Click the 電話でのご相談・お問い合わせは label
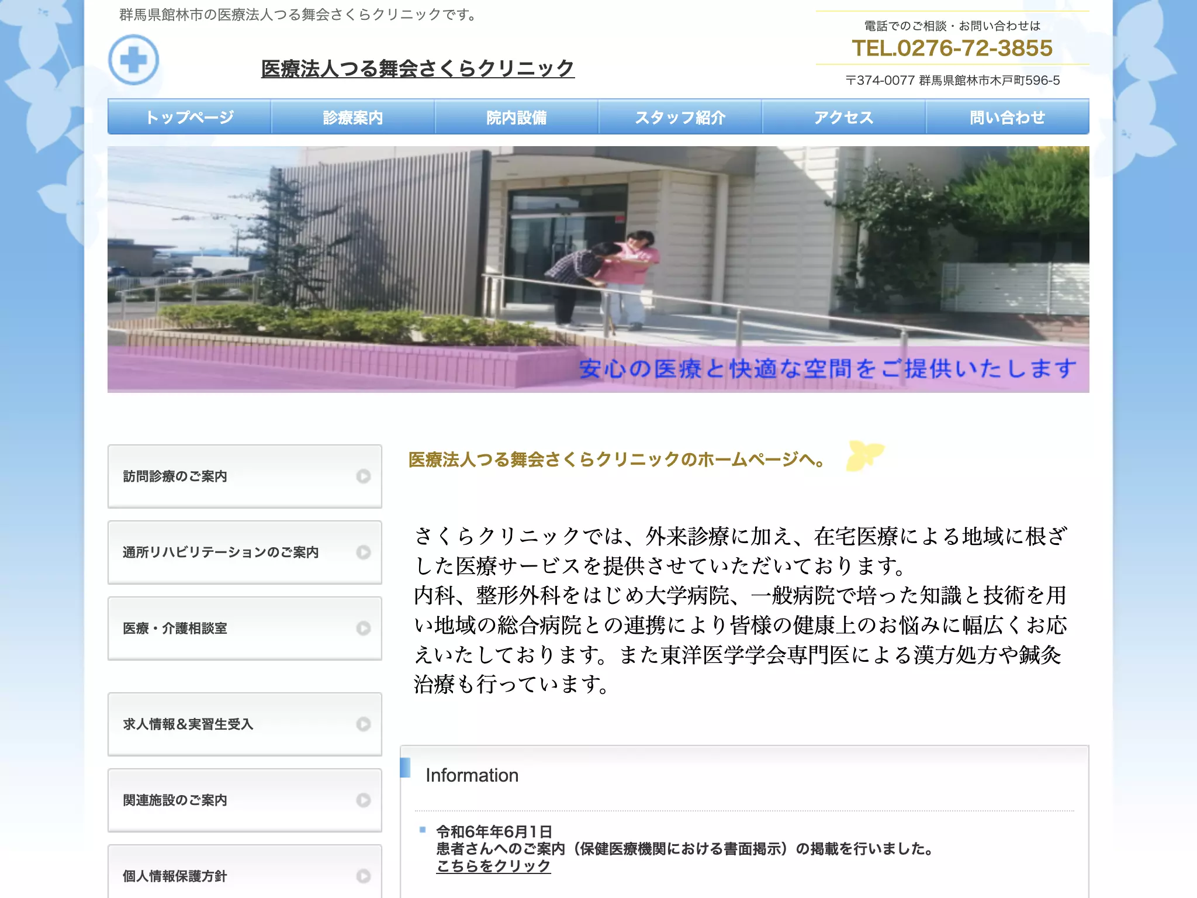Image resolution: width=1197 pixels, height=898 pixels. click(952, 26)
